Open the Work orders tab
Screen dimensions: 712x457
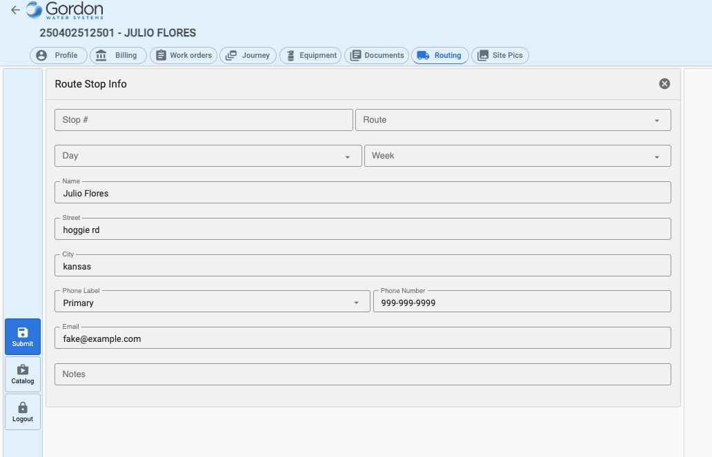coord(184,55)
